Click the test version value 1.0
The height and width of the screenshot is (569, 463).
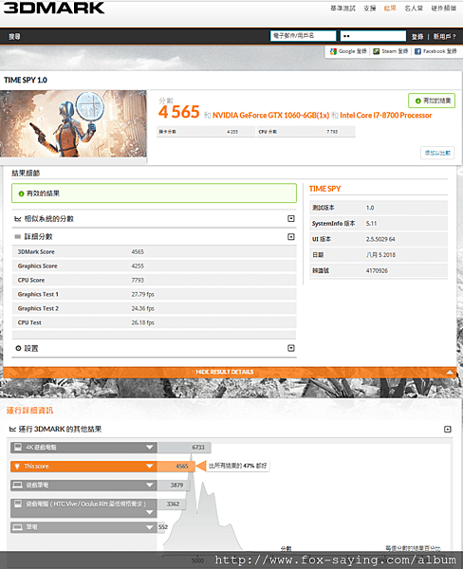coord(370,208)
